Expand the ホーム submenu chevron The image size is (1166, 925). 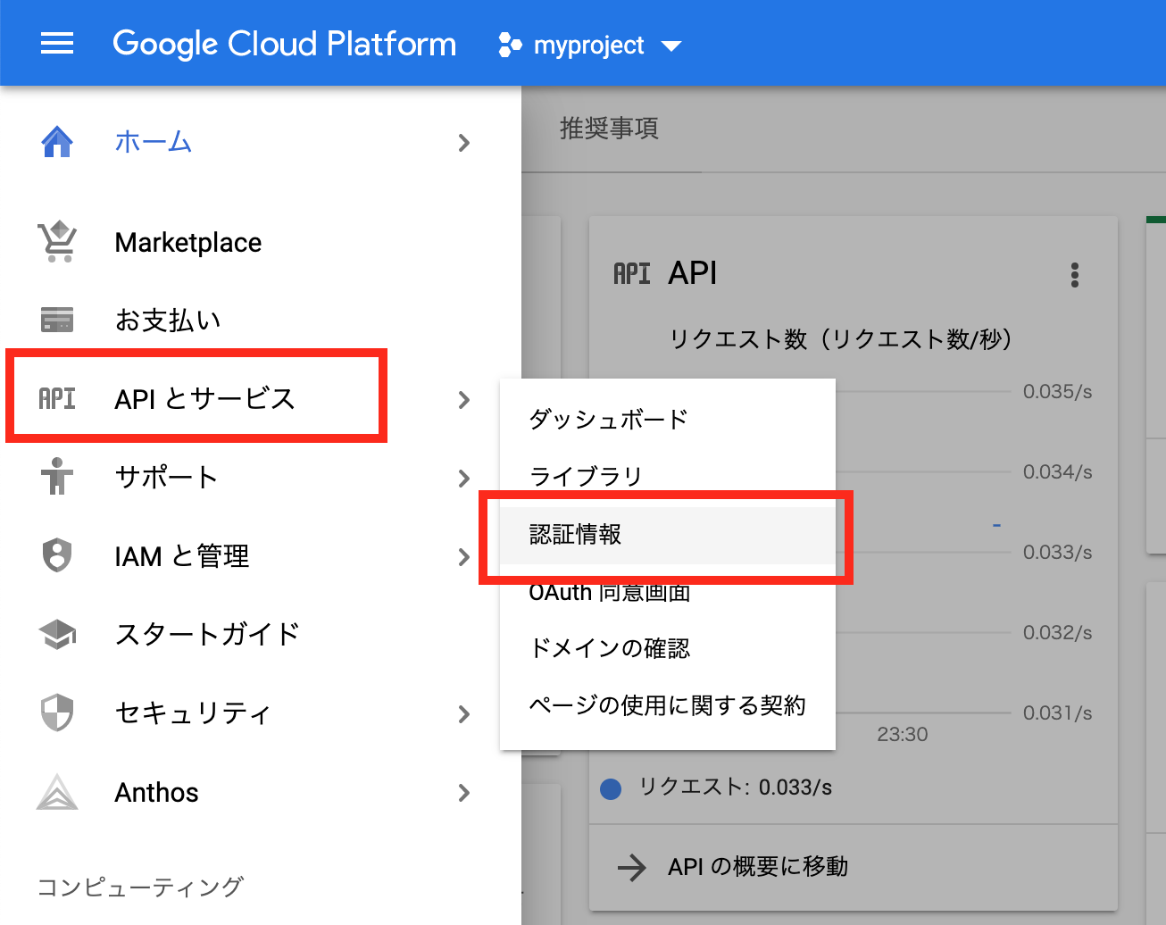pos(463,143)
